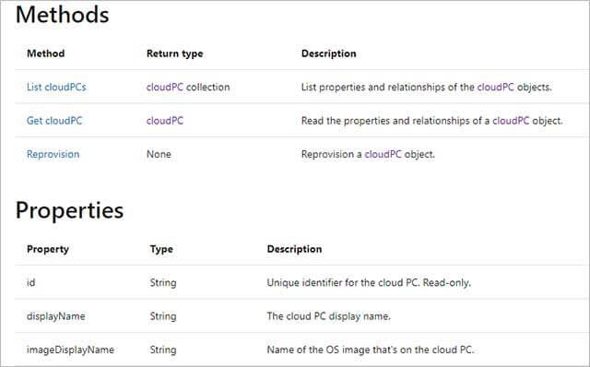The height and width of the screenshot is (367, 590).
Task: Open the List cloudPCs method link
Action: 56,87
